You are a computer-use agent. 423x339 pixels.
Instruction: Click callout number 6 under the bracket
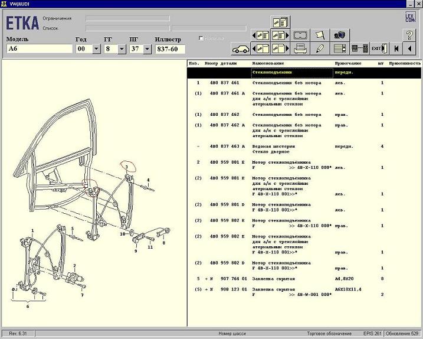[28, 307]
